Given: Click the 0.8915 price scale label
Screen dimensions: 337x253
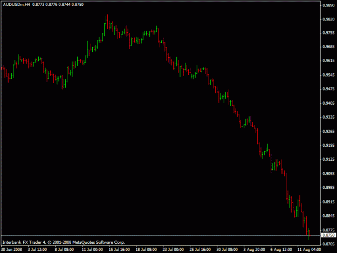Looking at the screenshot, I should [x=328, y=202].
